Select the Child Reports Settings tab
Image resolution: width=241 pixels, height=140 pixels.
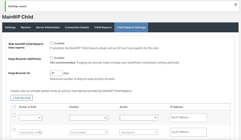pyautogui.click(x=131, y=27)
